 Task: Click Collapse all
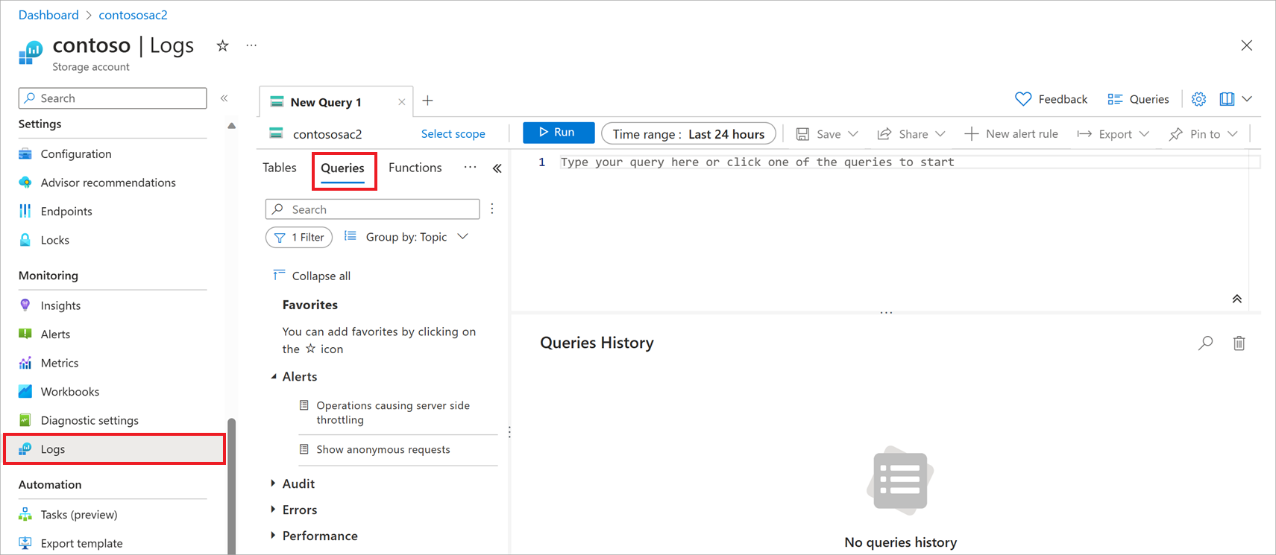(312, 276)
